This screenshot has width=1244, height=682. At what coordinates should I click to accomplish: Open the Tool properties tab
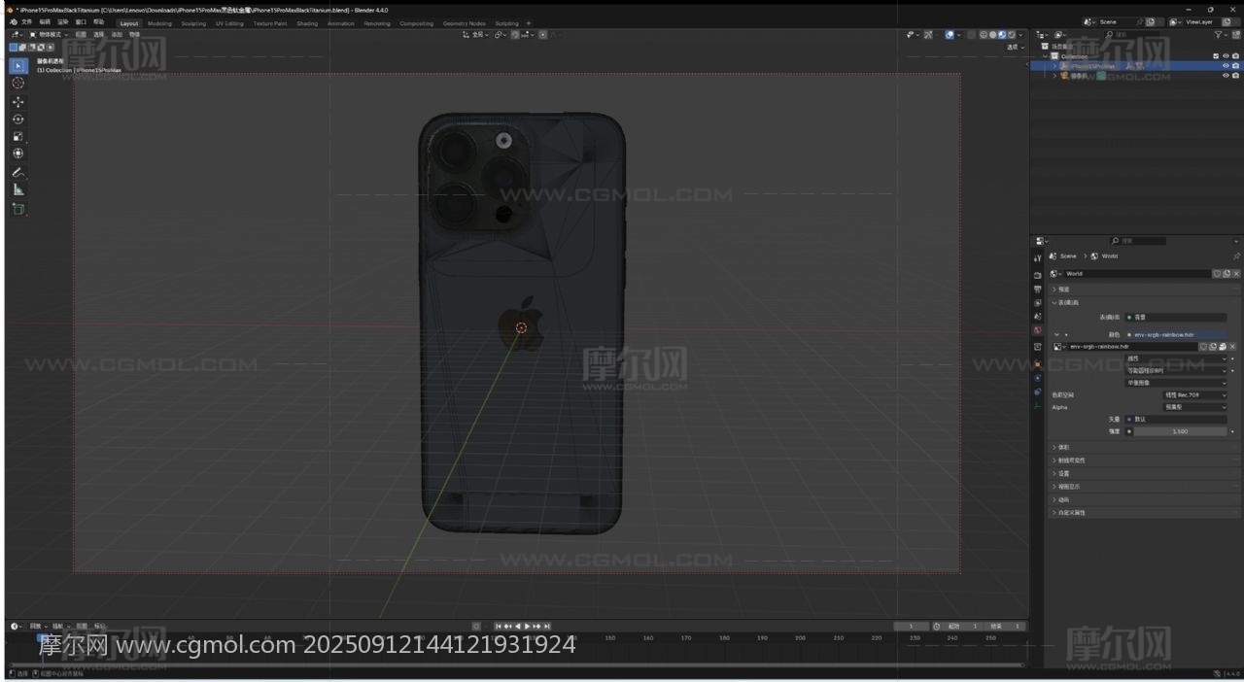point(1038,258)
